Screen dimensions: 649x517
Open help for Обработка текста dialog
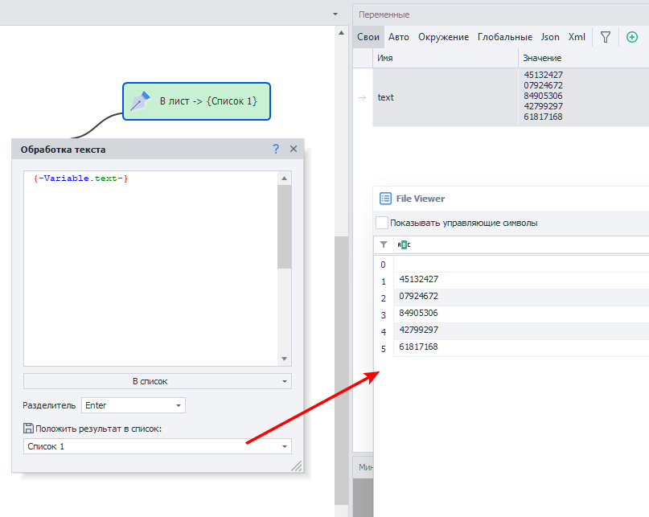pyautogui.click(x=276, y=149)
